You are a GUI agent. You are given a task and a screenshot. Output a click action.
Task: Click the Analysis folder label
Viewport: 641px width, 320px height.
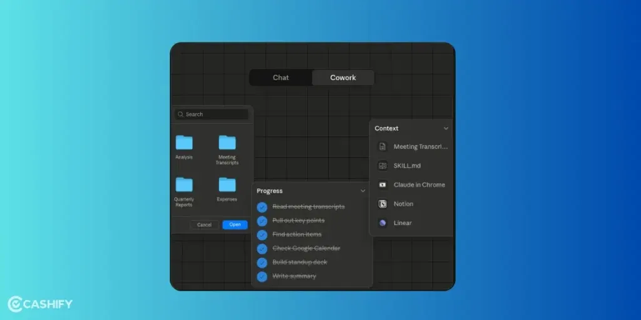click(184, 157)
